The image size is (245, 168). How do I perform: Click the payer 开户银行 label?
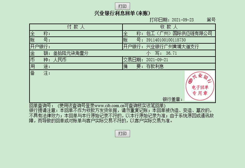click(40, 46)
